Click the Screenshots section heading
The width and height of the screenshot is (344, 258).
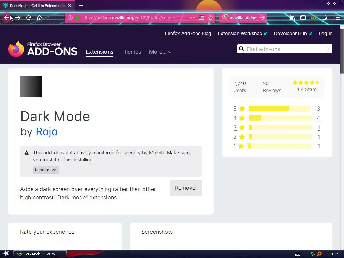click(157, 232)
